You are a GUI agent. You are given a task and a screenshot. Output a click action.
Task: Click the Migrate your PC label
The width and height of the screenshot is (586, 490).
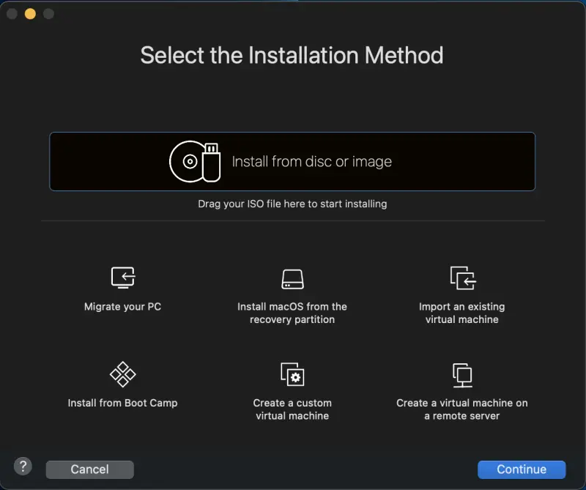pos(122,306)
